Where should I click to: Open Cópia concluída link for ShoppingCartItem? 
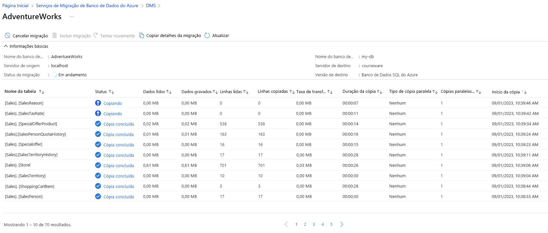(118, 186)
